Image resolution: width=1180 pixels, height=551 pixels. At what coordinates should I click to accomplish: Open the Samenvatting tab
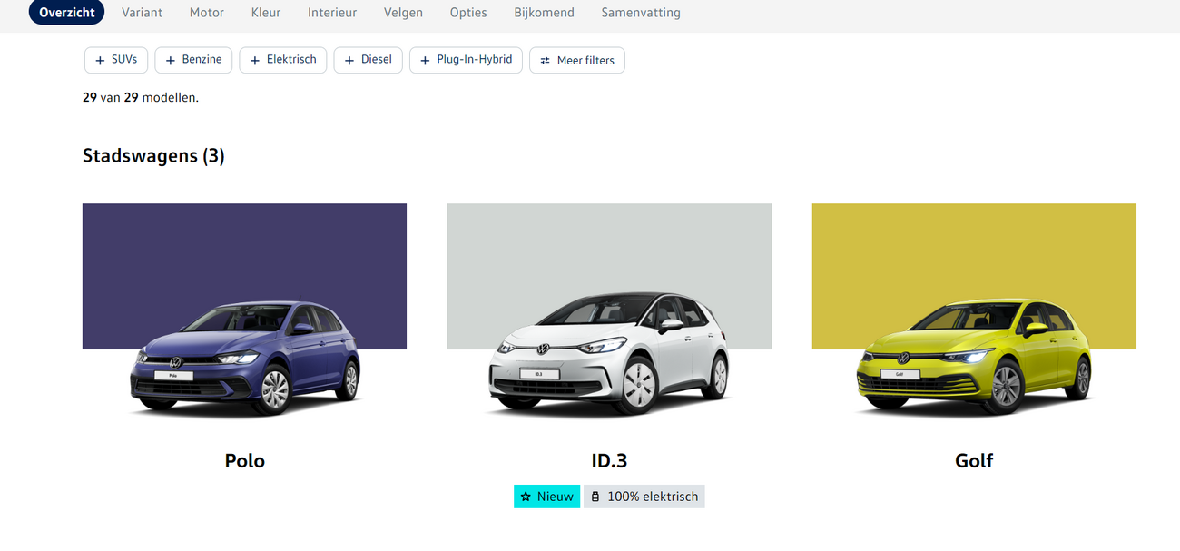pyautogui.click(x=641, y=13)
